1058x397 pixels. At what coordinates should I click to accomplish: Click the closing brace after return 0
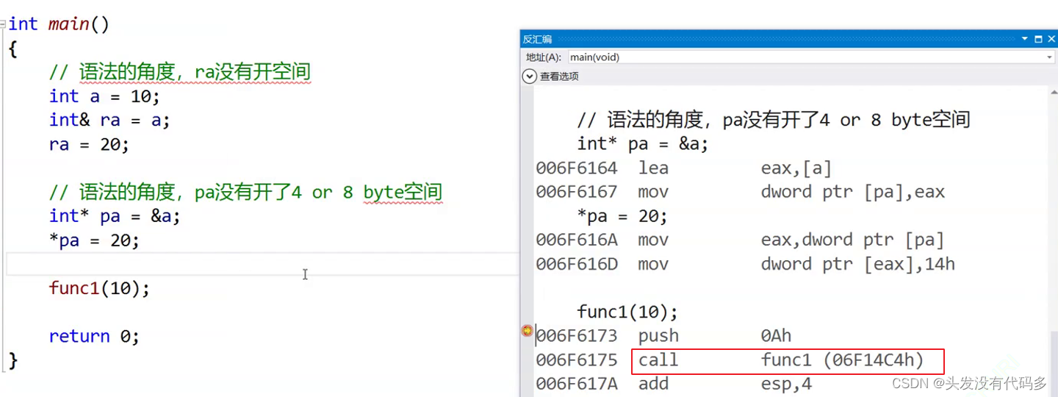tap(12, 360)
